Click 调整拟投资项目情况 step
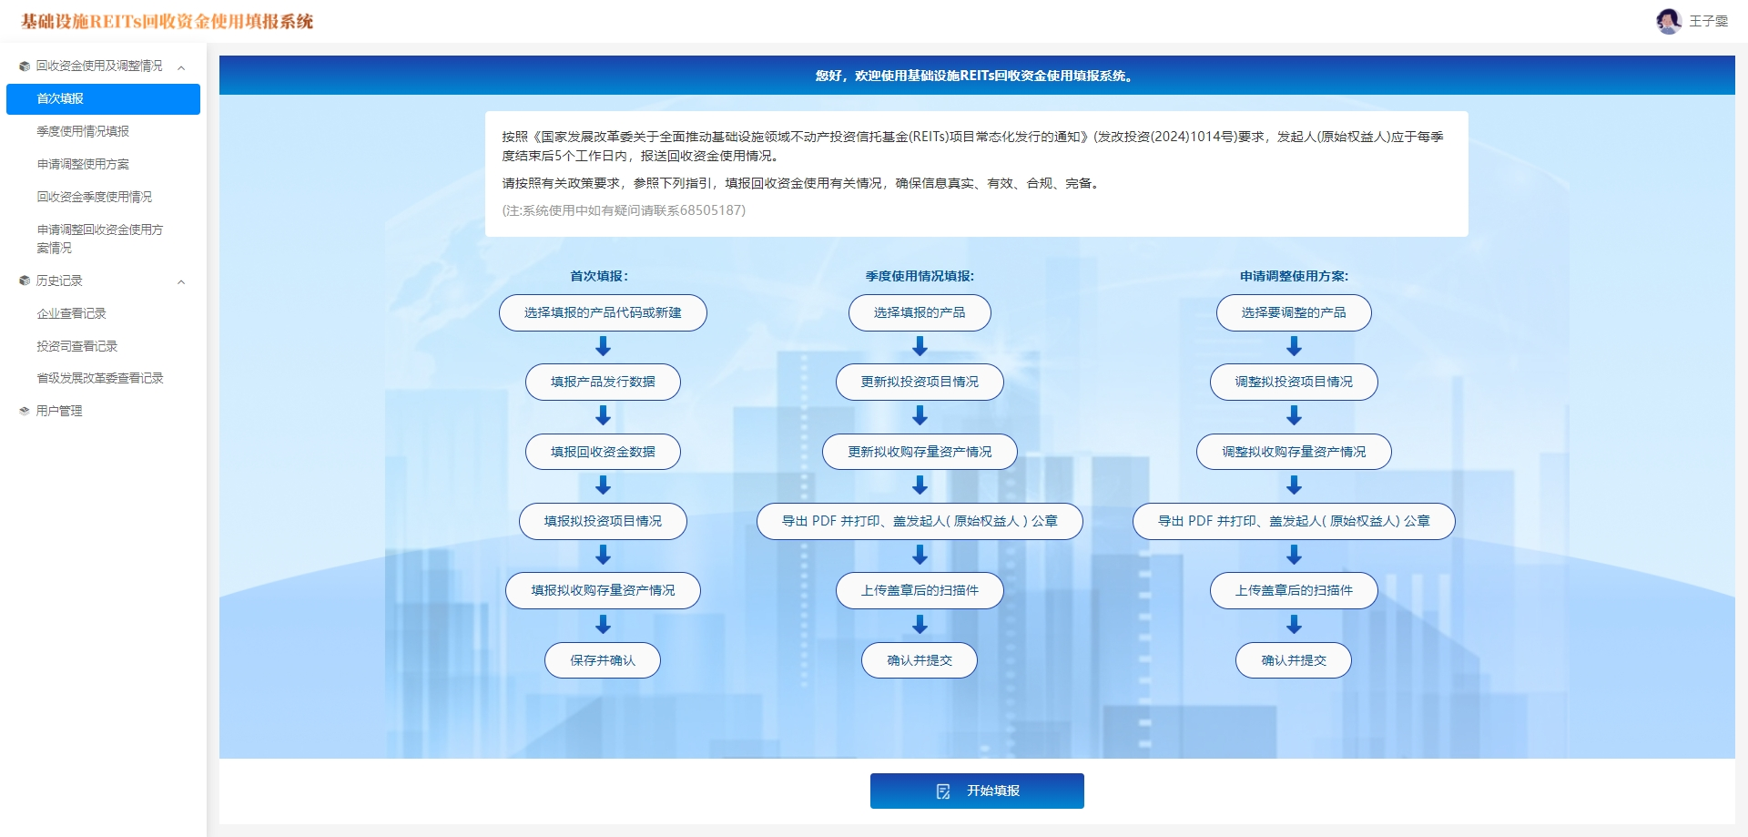The image size is (1748, 837). tap(1294, 382)
